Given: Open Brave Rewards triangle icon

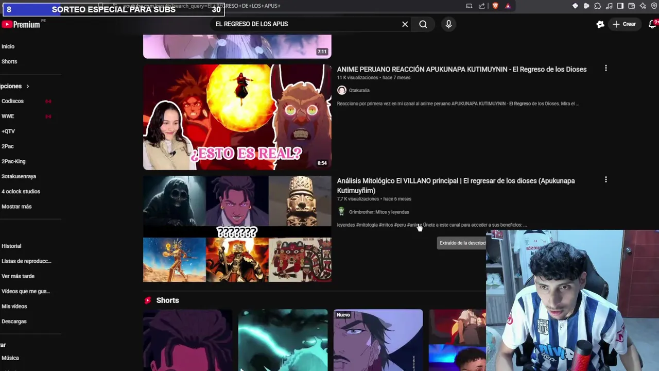Looking at the screenshot, I should point(508,6).
